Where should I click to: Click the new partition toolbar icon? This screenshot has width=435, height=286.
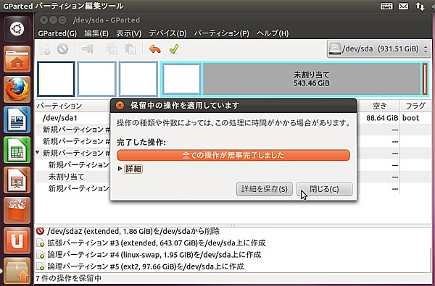45,49
